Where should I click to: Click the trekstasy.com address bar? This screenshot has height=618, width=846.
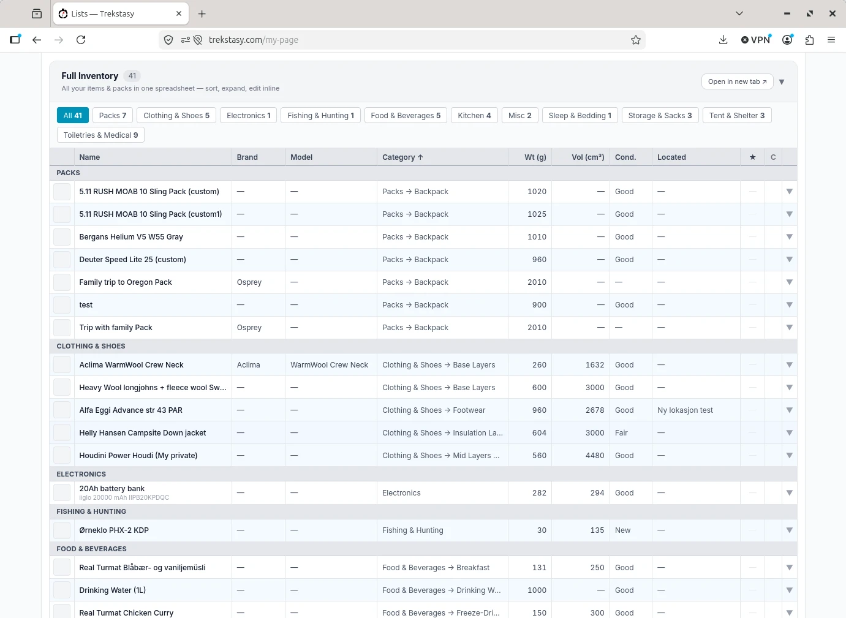[402, 40]
